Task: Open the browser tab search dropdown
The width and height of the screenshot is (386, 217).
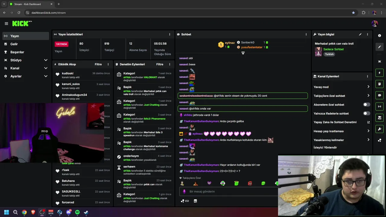Action: (4, 4)
